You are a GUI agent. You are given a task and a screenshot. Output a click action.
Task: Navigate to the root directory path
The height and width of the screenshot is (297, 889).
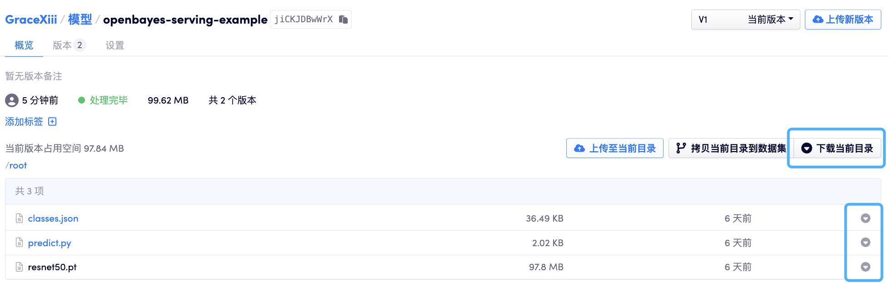[18, 166]
